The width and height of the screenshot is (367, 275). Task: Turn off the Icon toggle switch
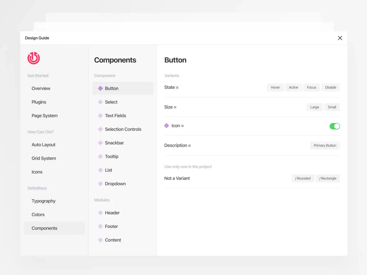tap(335, 126)
